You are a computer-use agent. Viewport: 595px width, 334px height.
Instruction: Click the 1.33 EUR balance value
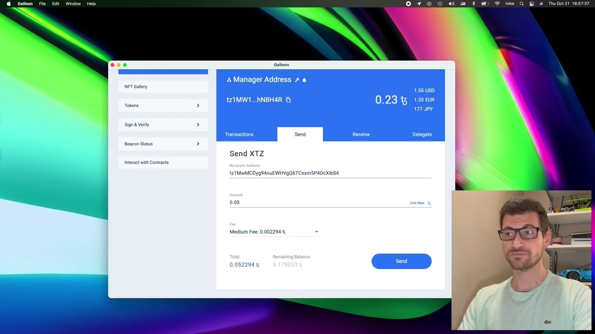(424, 100)
